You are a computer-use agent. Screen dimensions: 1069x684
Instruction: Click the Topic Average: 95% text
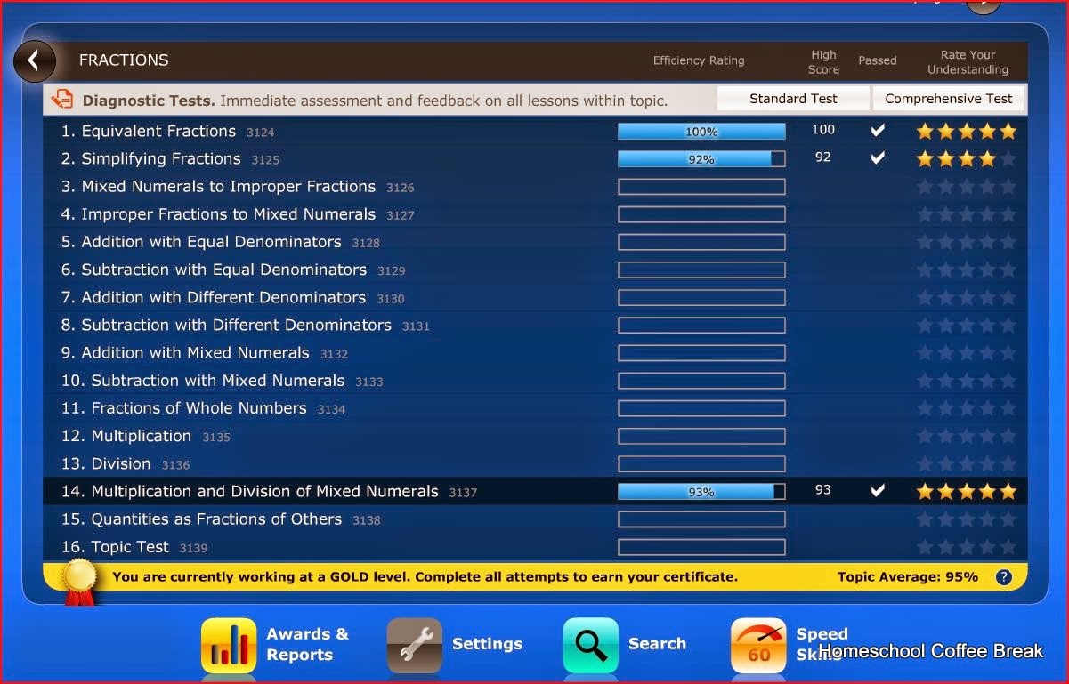(x=908, y=576)
